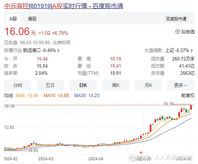Image resolution: width=198 pixels, height=164 pixels.
Task: Click the 最高 value 16.19
Action: (x=116, y=59)
